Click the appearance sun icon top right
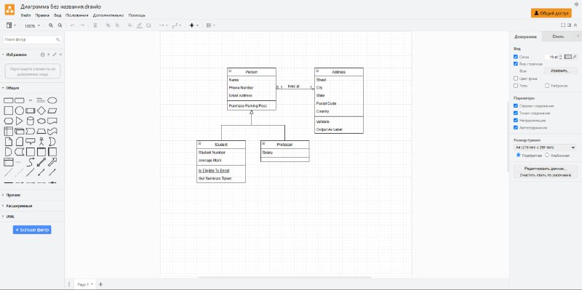The width and height of the screenshot is (582, 290). coord(576,4)
